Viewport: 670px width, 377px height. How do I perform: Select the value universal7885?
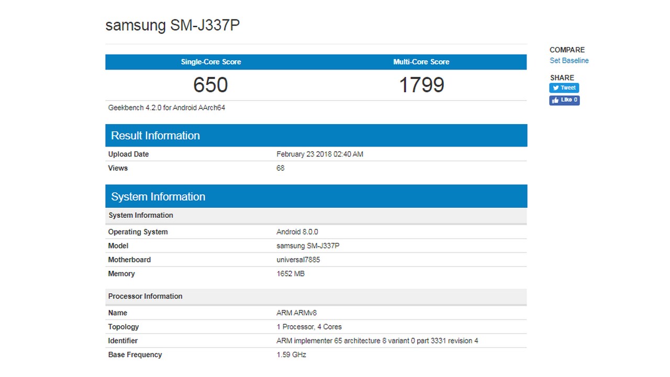298,260
